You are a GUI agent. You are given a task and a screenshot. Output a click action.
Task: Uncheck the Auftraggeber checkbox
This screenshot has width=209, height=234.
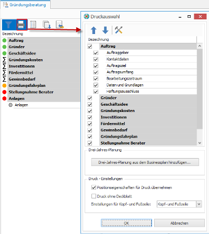(x=96, y=53)
